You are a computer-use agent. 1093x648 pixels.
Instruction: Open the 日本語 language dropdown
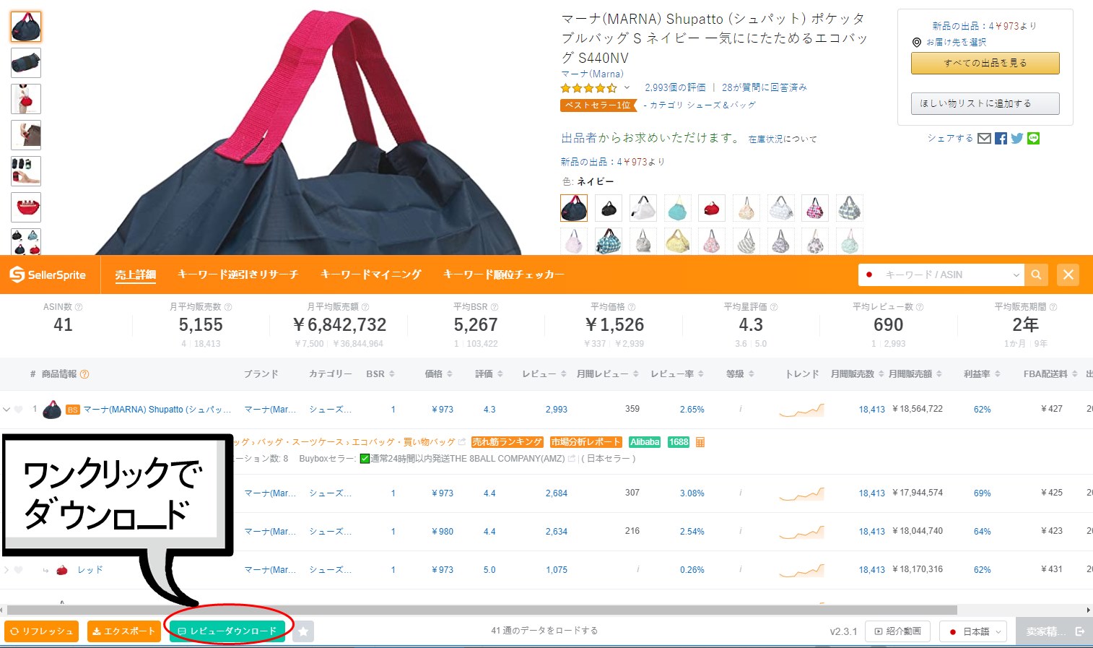(x=973, y=631)
